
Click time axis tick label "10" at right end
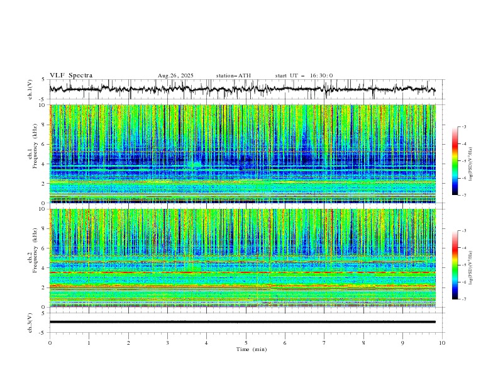tap(442, 343)
